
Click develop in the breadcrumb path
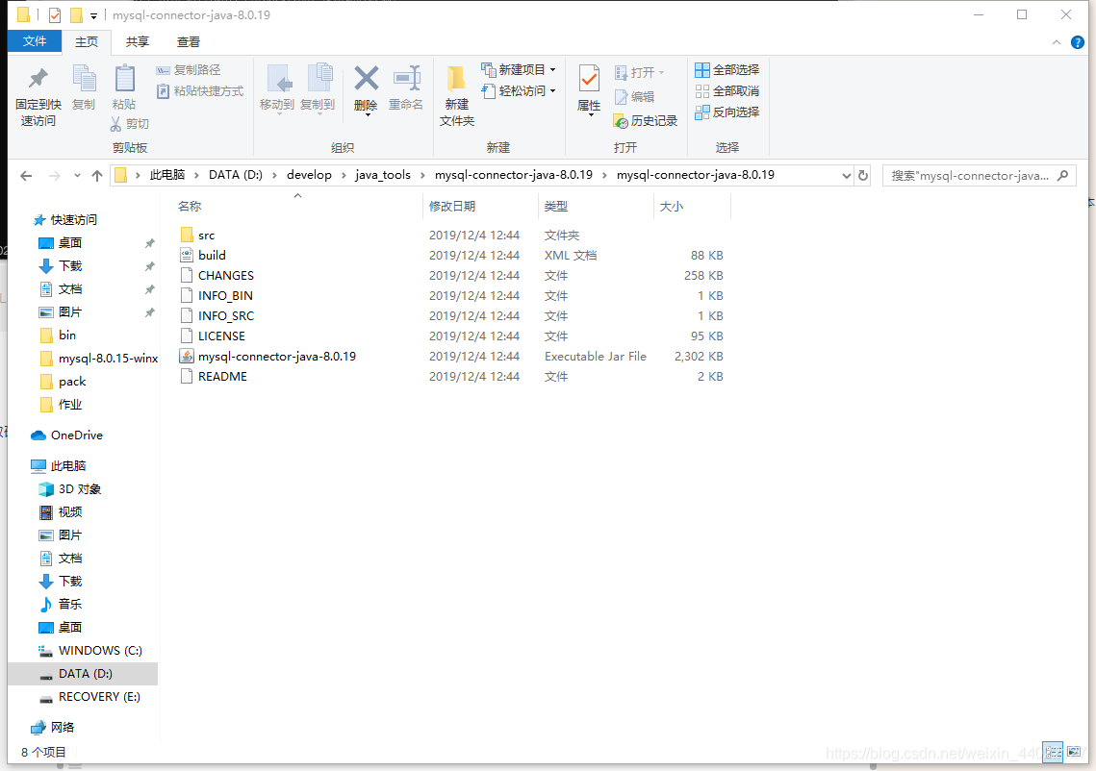point(309,175)
